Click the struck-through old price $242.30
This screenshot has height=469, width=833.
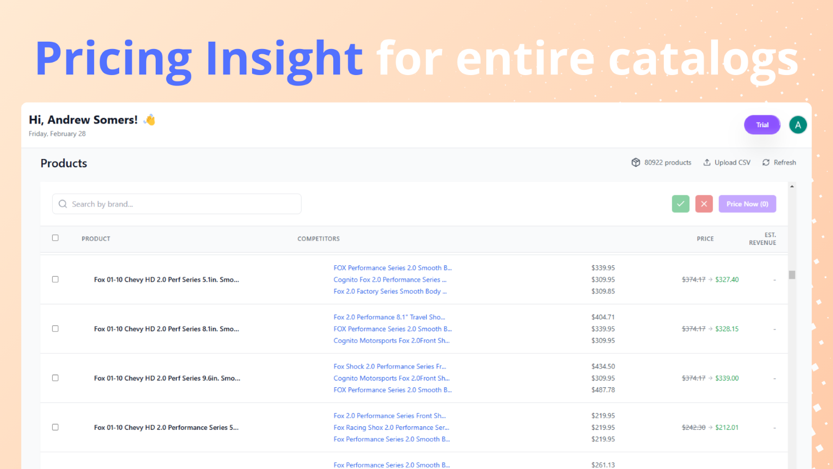(x=693, y=428)
